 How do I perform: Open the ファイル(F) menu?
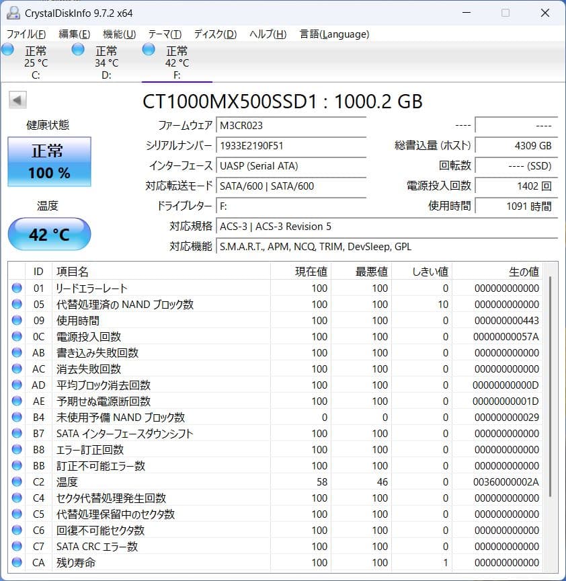[x=26, y=34]
